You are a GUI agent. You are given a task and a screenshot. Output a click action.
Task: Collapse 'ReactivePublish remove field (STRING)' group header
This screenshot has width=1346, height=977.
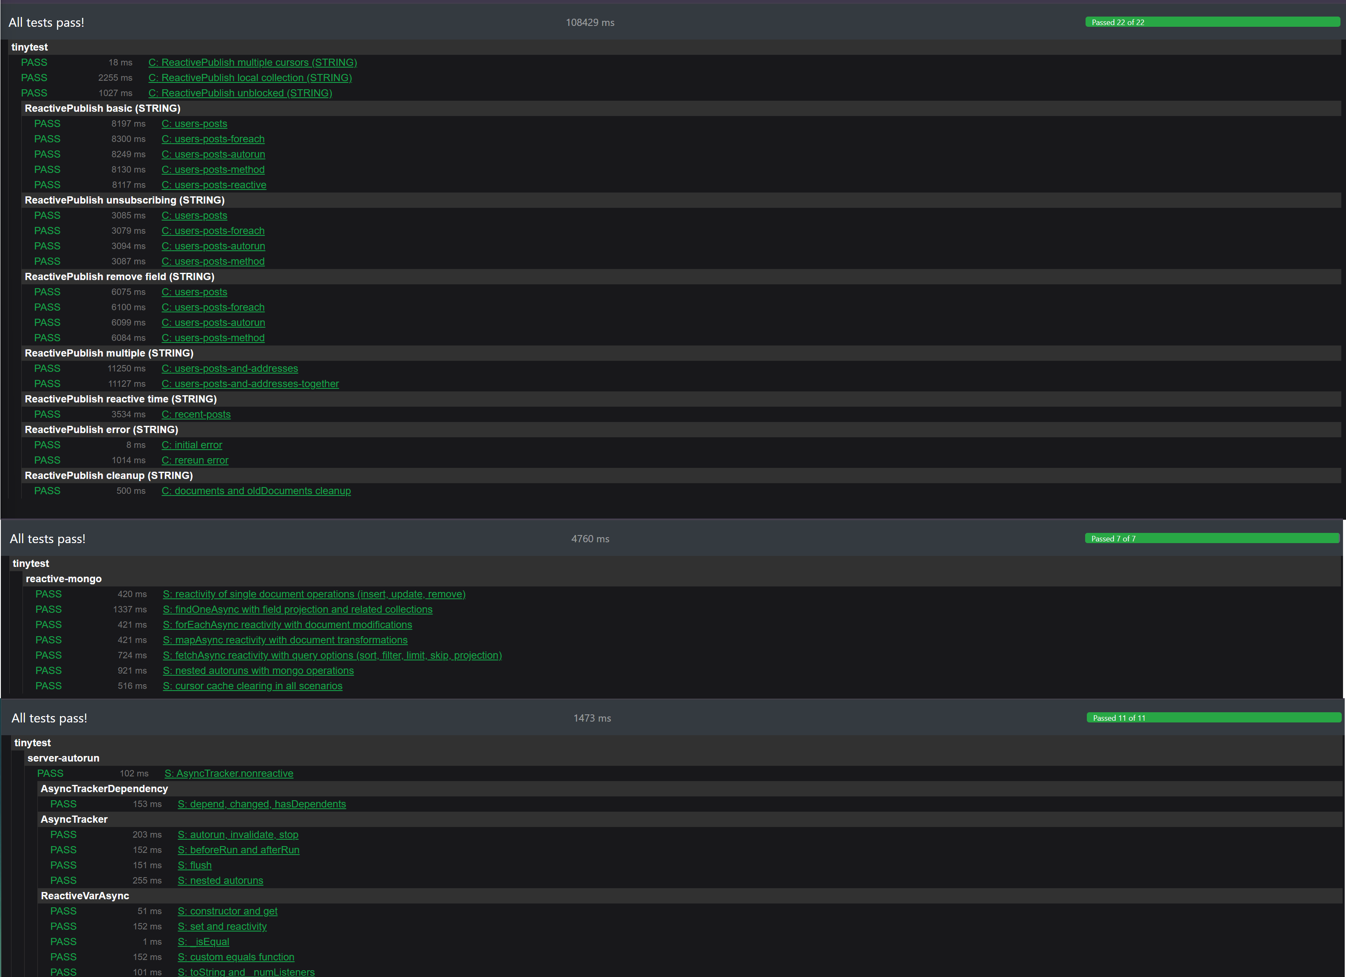coord(681,277)
